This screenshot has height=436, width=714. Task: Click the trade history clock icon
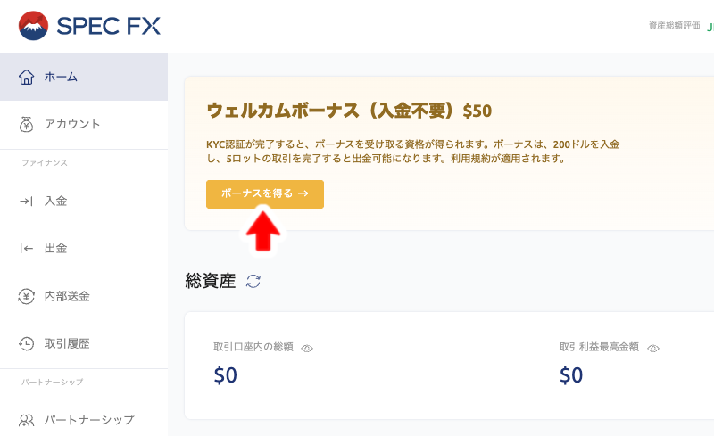pos(27,343)
